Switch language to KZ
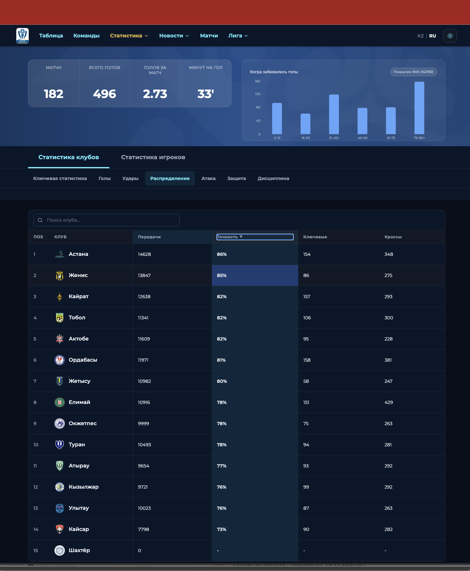470x571 pixels. click(x=420, y=36)
